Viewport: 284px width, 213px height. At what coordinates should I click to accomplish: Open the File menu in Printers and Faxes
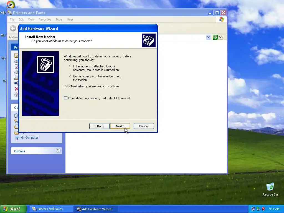[x=12, y=19]
